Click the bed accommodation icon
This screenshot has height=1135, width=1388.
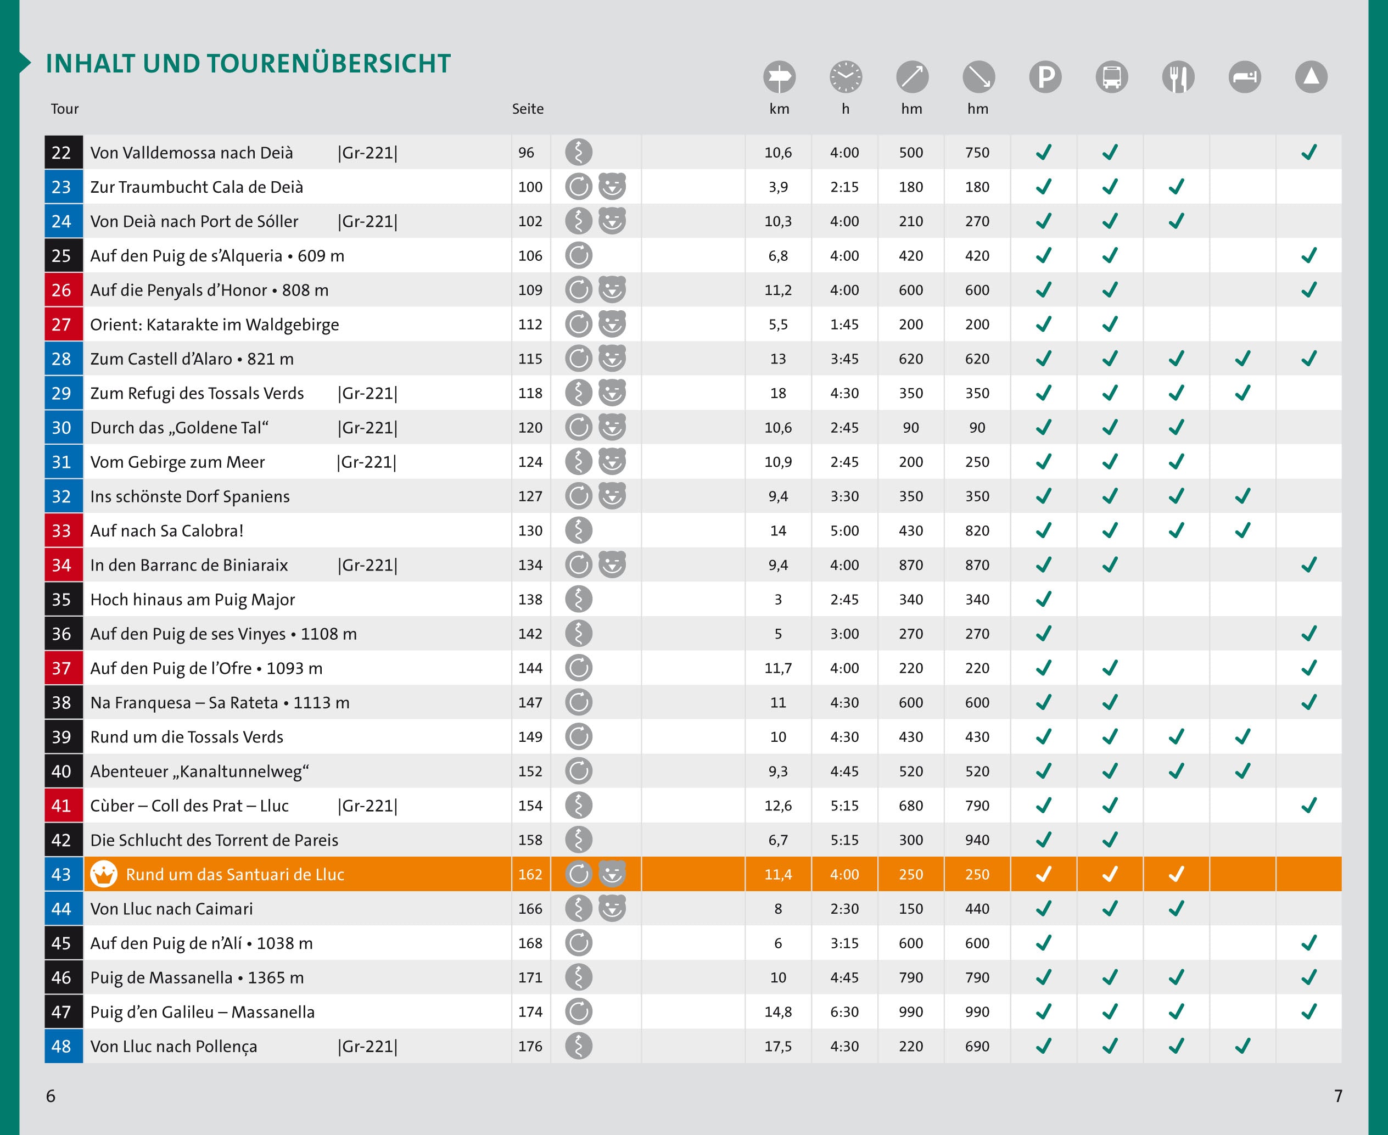pos(1245,77)
